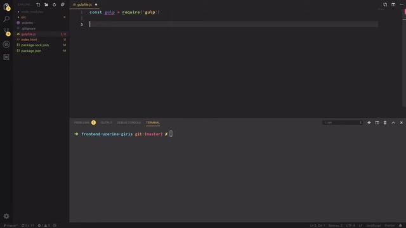Close the bottom terminal panel
This screenshot has height=228, width=406.
pos(402,122)
